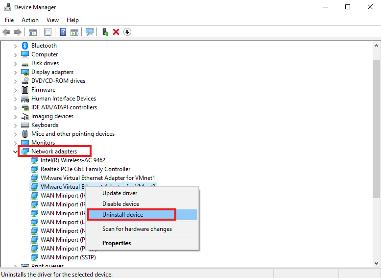381x278 pixels.
Task: Click the Imaging devices camera icon
Action: pos(25,117)
